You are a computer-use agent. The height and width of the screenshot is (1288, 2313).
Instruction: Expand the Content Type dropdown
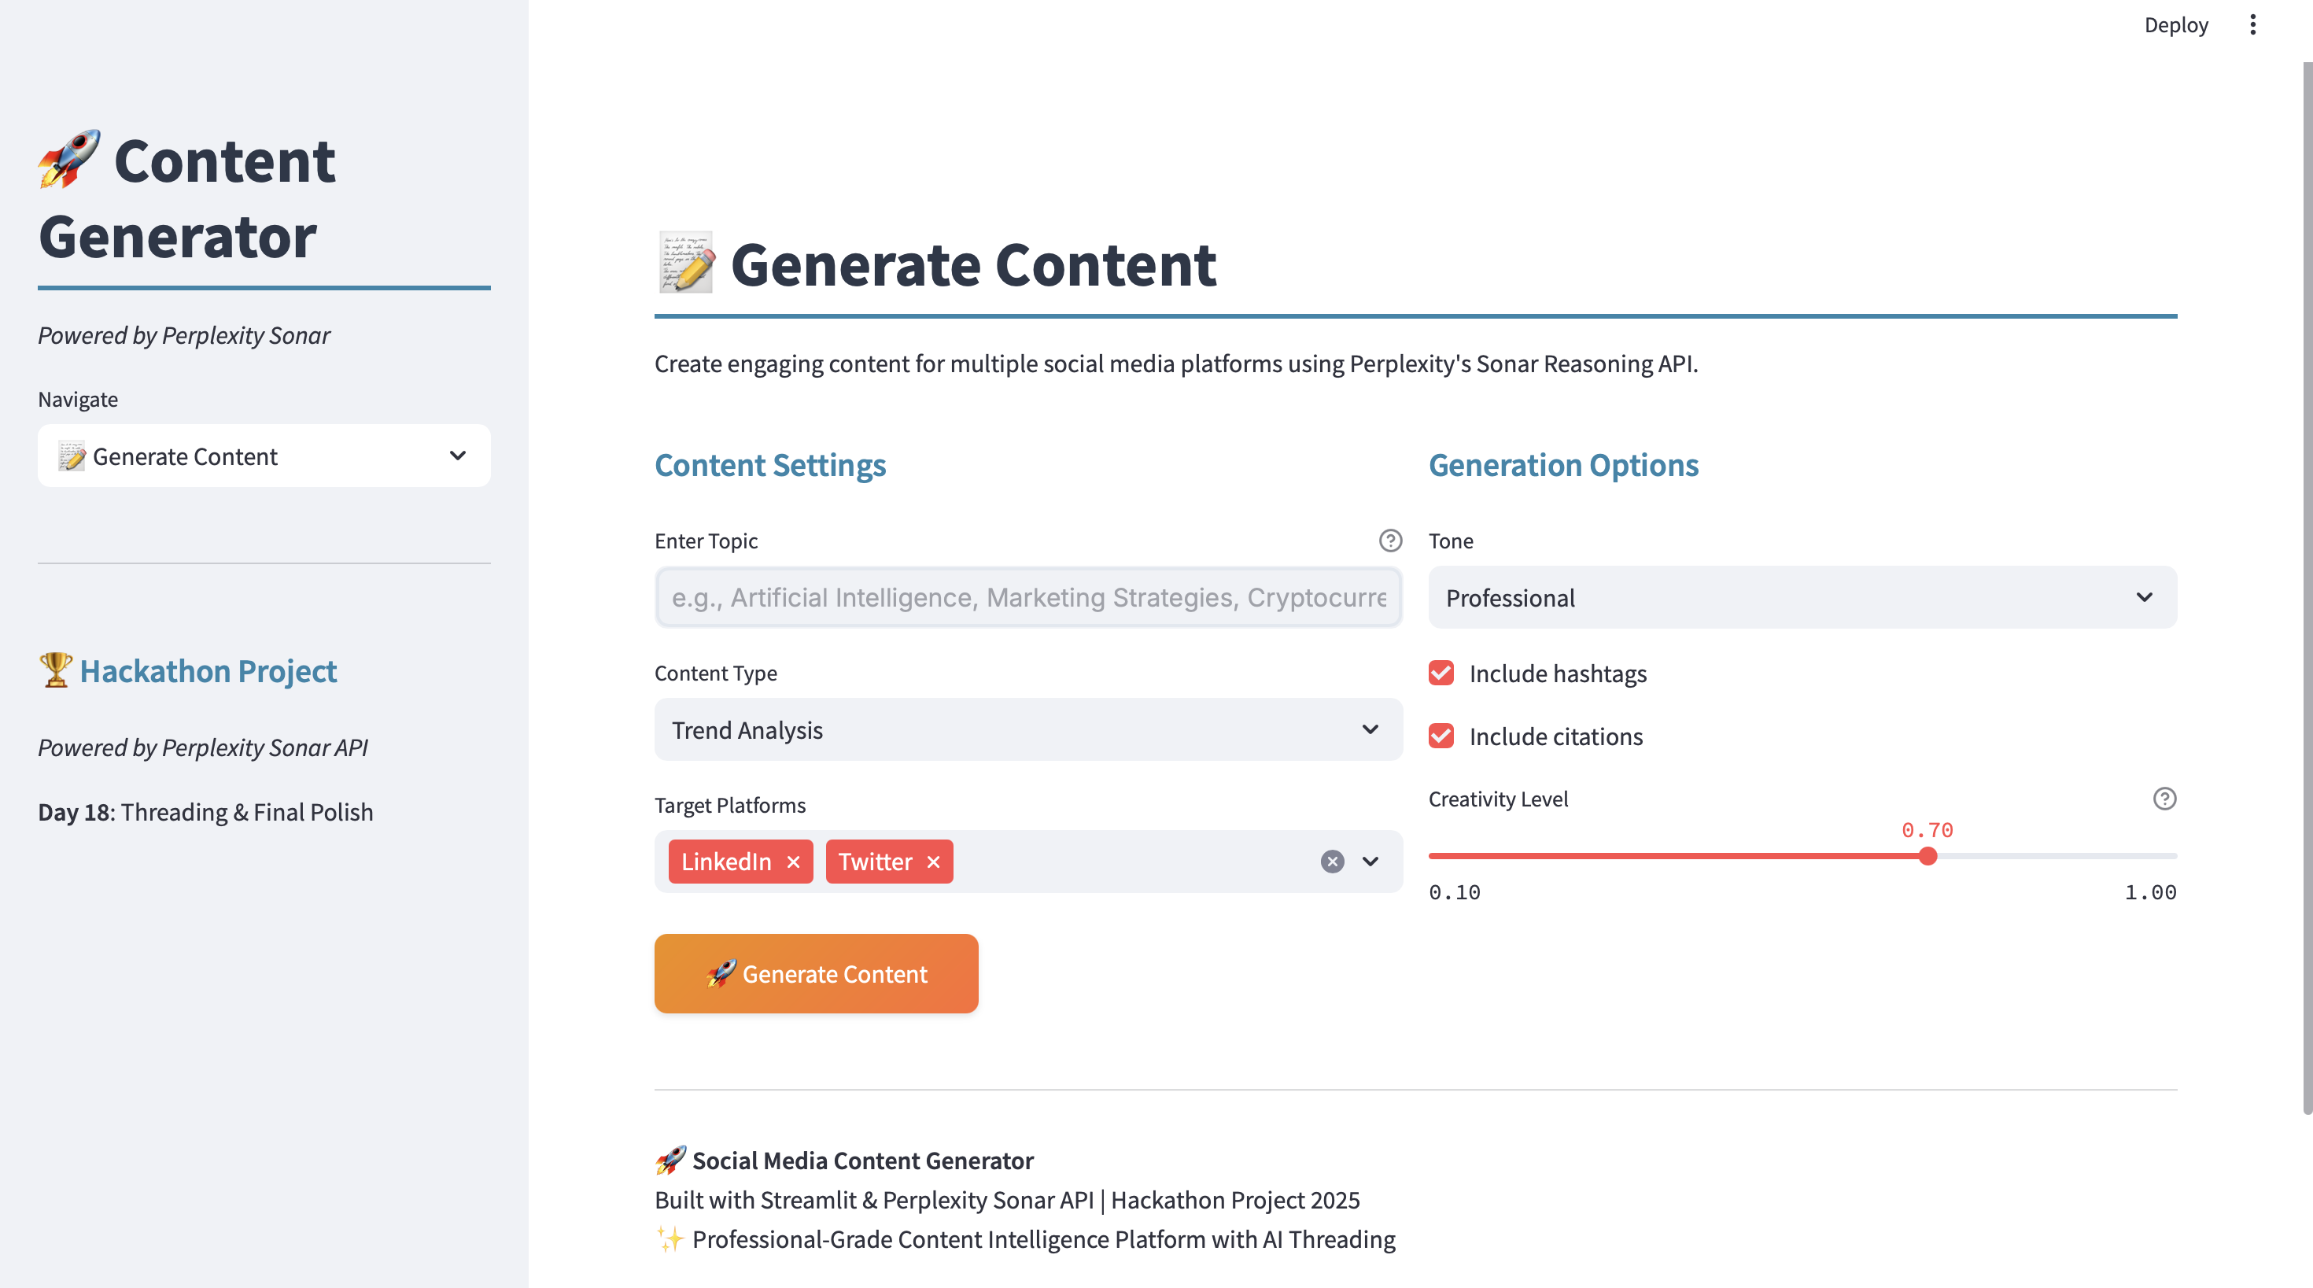tap(1028, 730)
